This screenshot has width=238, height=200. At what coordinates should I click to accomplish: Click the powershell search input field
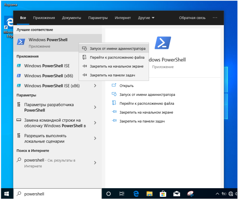point(59,194)
